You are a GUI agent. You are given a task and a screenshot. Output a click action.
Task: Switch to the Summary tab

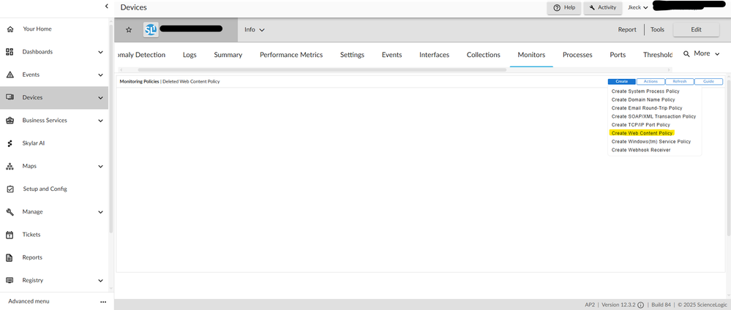[x=228, y=55]
